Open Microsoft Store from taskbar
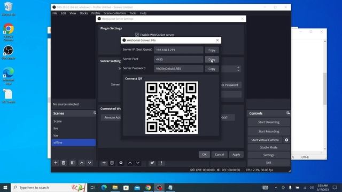The image size is (342, 192). tap(126, 187)
